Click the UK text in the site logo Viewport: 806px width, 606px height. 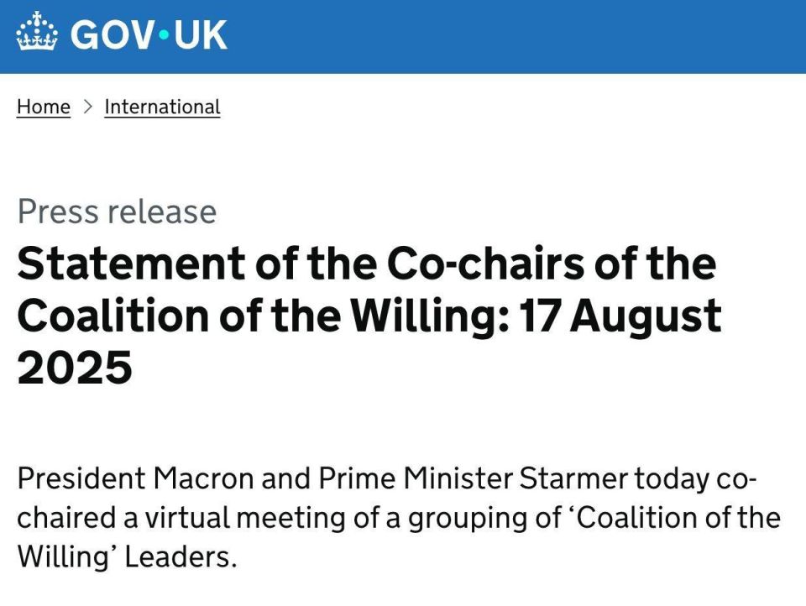[200, 35]
